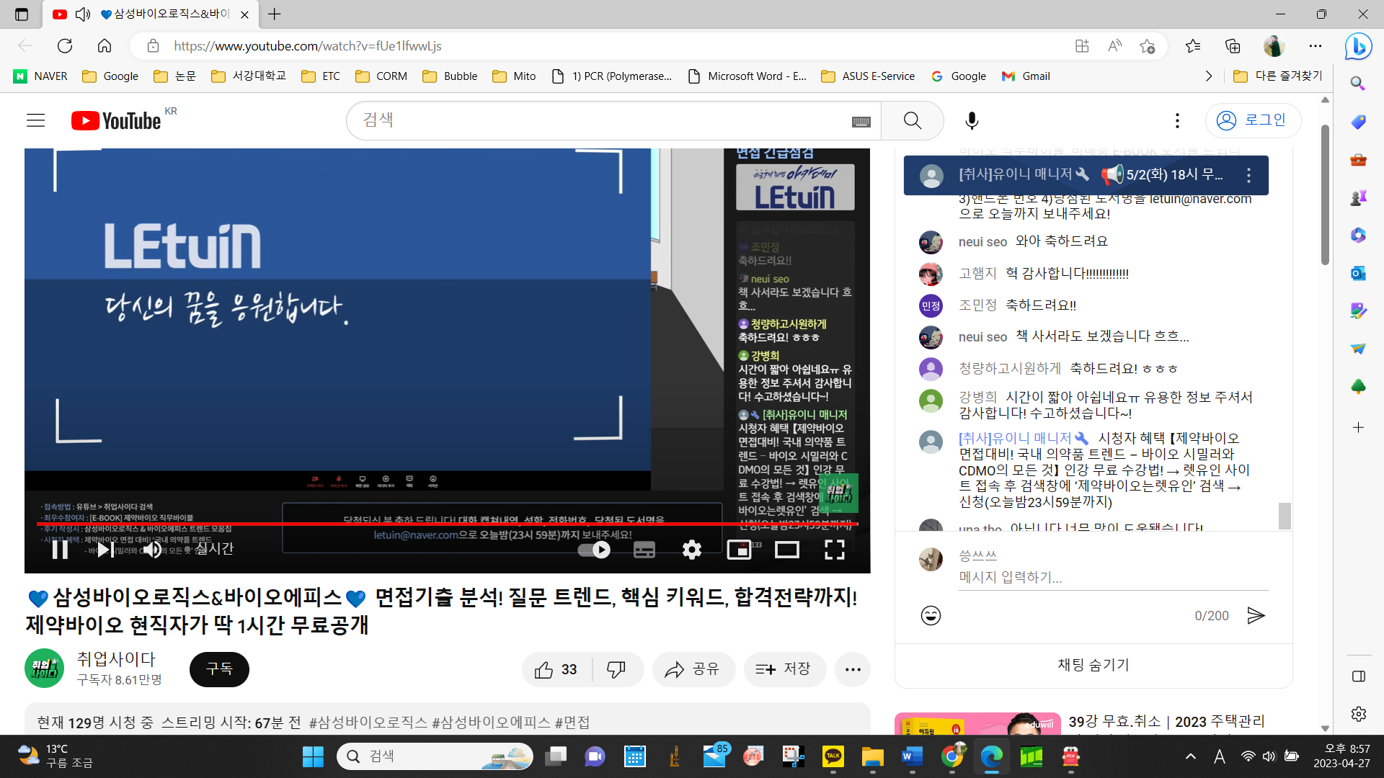1384x778 pixels.
Task: Toggle the autoplay switch
Action: pos(595,550)
